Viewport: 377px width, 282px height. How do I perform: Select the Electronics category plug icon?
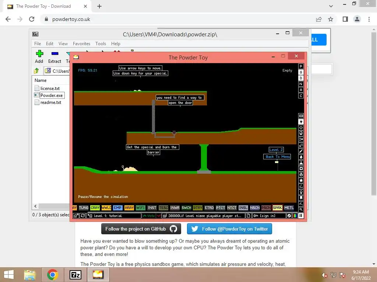coord(301,122)
